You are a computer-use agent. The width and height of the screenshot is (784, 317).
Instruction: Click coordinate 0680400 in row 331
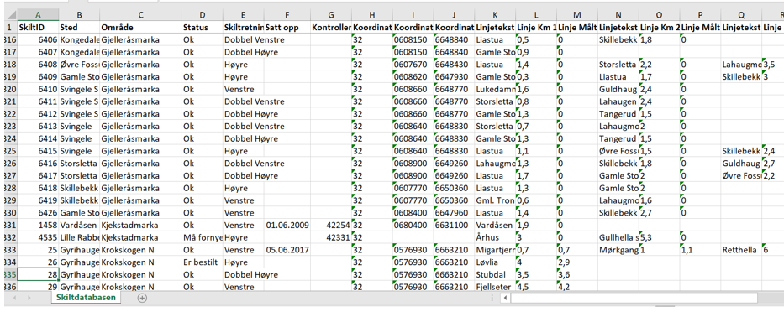click(x=413, y=225)
